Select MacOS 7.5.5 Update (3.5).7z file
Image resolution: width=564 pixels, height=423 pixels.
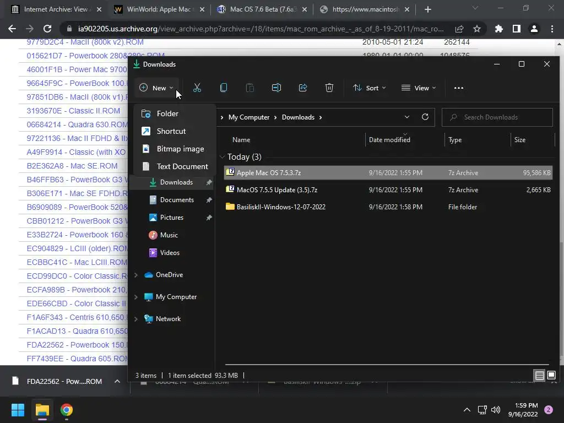click(388, 190)
